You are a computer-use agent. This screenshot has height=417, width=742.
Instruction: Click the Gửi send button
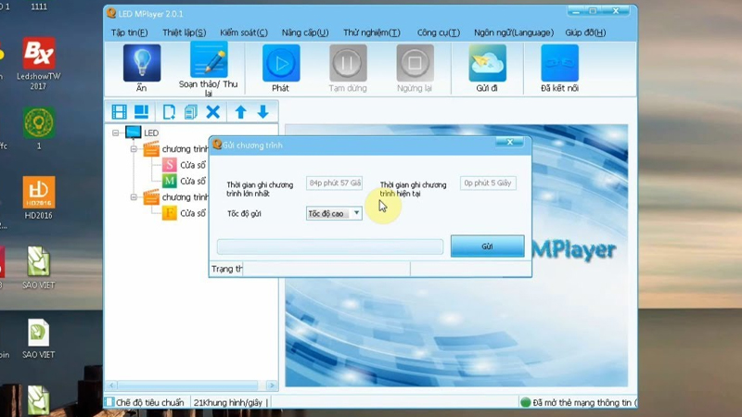(488, 246)
